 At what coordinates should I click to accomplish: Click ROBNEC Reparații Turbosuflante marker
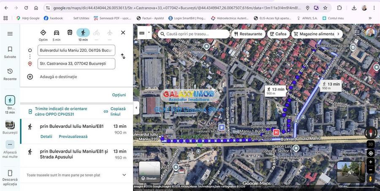pyautogui.click(x=206, y=47)
